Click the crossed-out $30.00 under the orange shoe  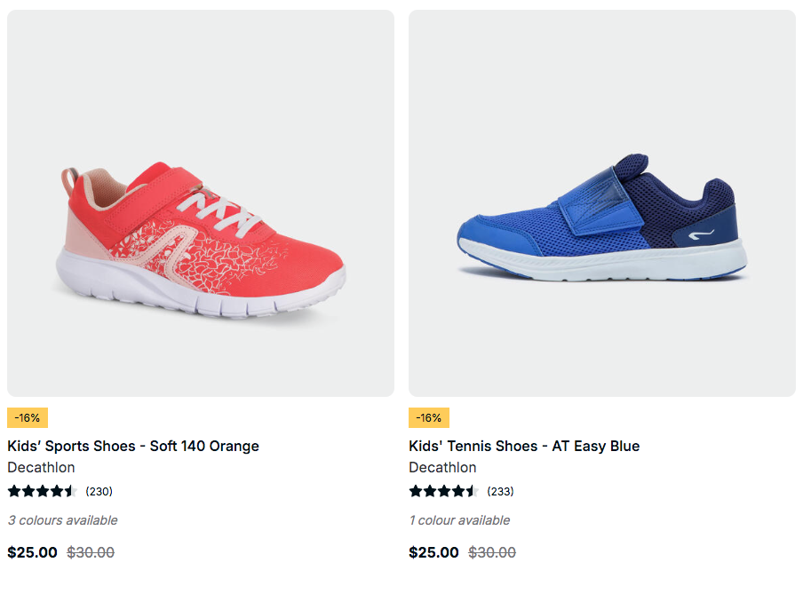pos(91,552)
